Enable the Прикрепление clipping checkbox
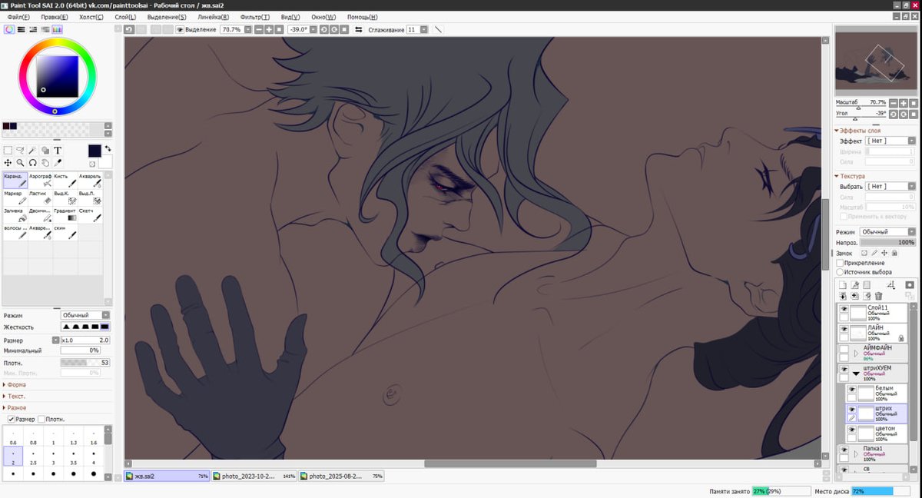Viewport: 922px width, 498px height. pyautogui.click(x=840, y=263)
